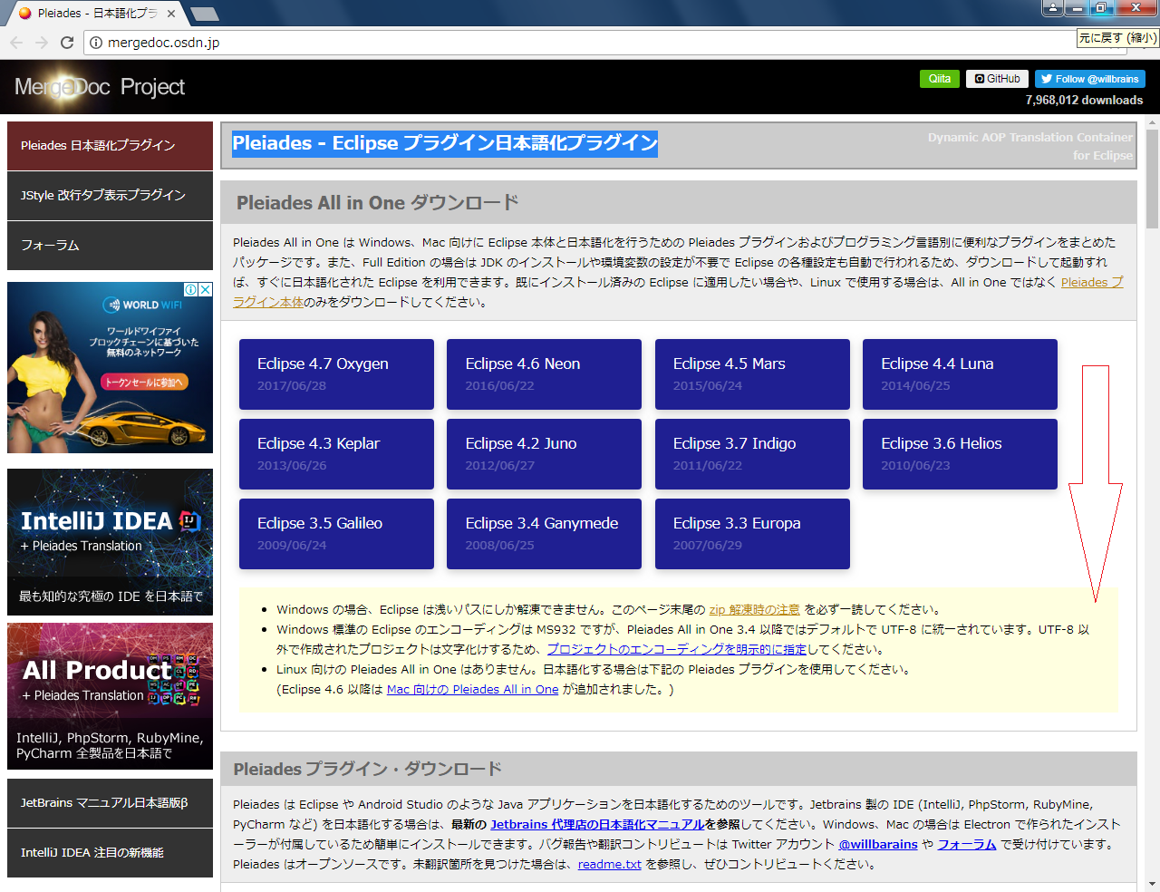Reload the page with the refresh icon
The height and width of the screenshot is (892, 1160).
(x=67, y=43)
